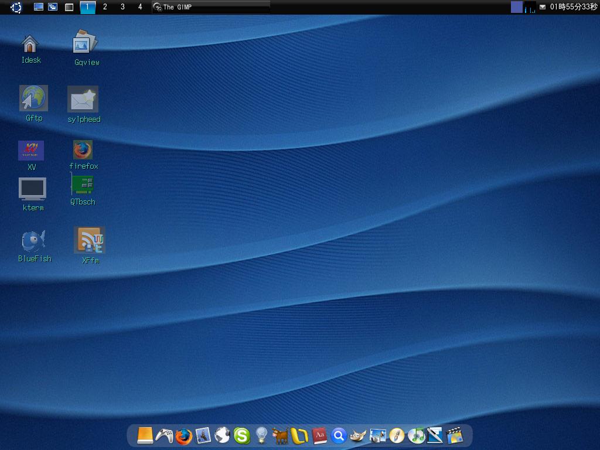Click the game controller icon in the dock
The height and width of the screenshot is (450, 600).
166,435
